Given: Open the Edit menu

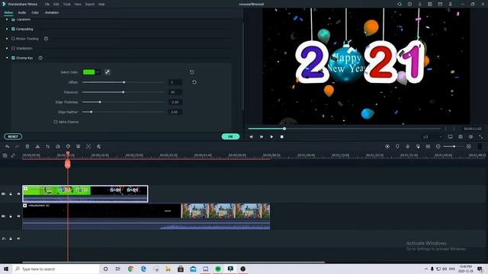Looking at the screenshot, I should pyautogui.click(x=56, y=5).
